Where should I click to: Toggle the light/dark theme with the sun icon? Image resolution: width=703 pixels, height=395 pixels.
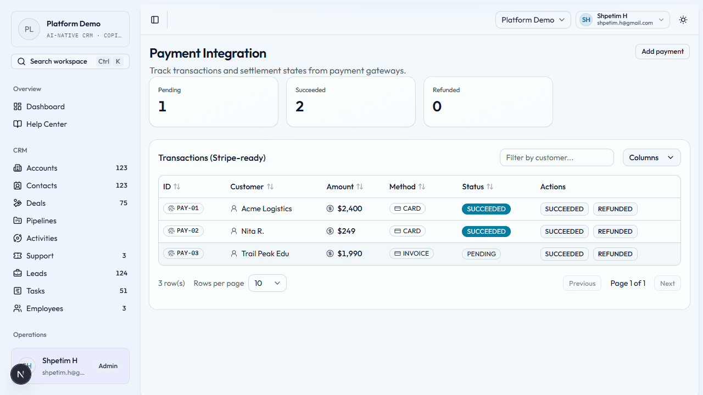[x=683, y=19]
